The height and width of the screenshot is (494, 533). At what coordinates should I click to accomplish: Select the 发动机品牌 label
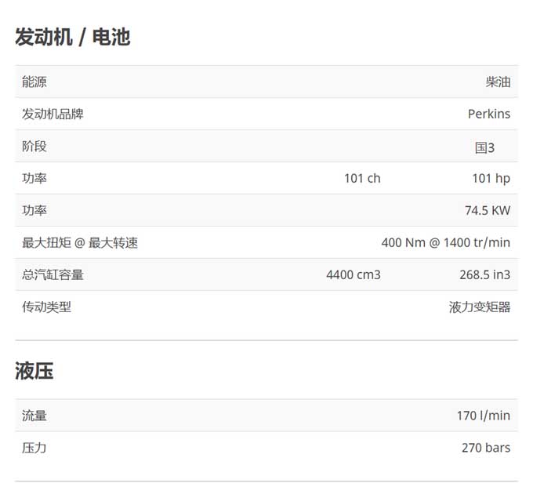53,114
